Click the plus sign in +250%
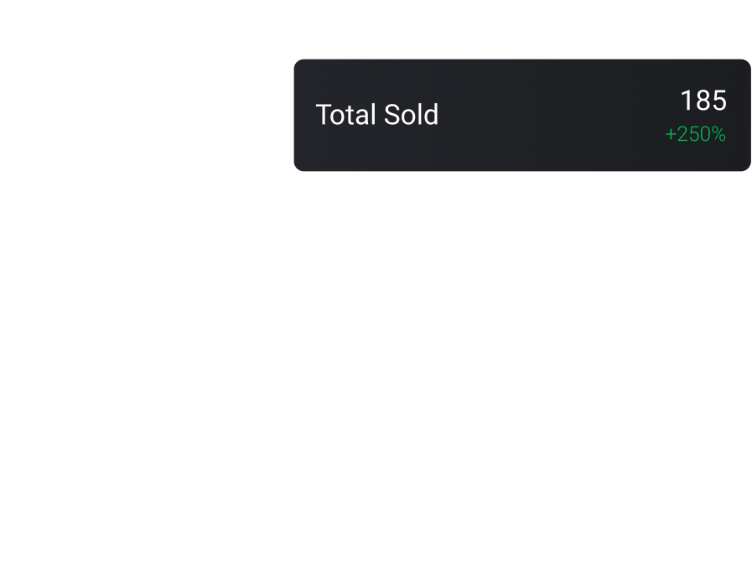The image size is (752, 585). pos(670,135)
